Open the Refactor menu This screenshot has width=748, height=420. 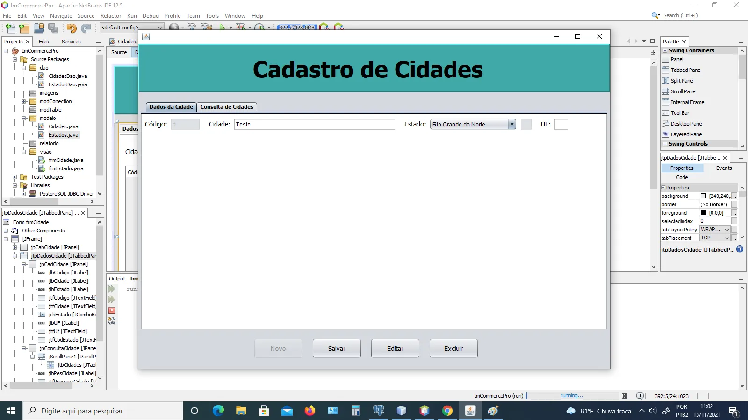pos(111,15)
